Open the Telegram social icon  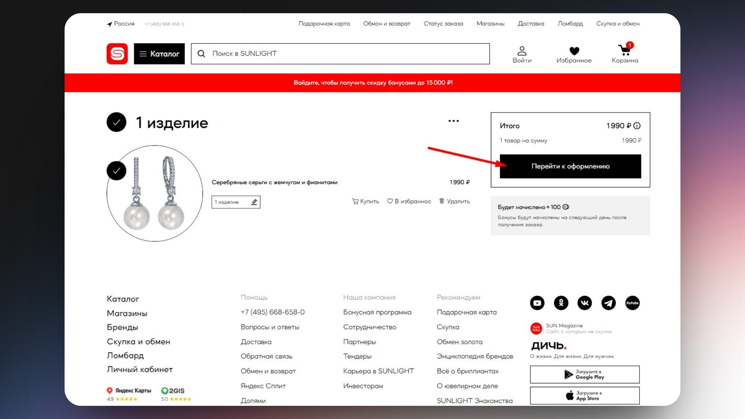[608, 303]
